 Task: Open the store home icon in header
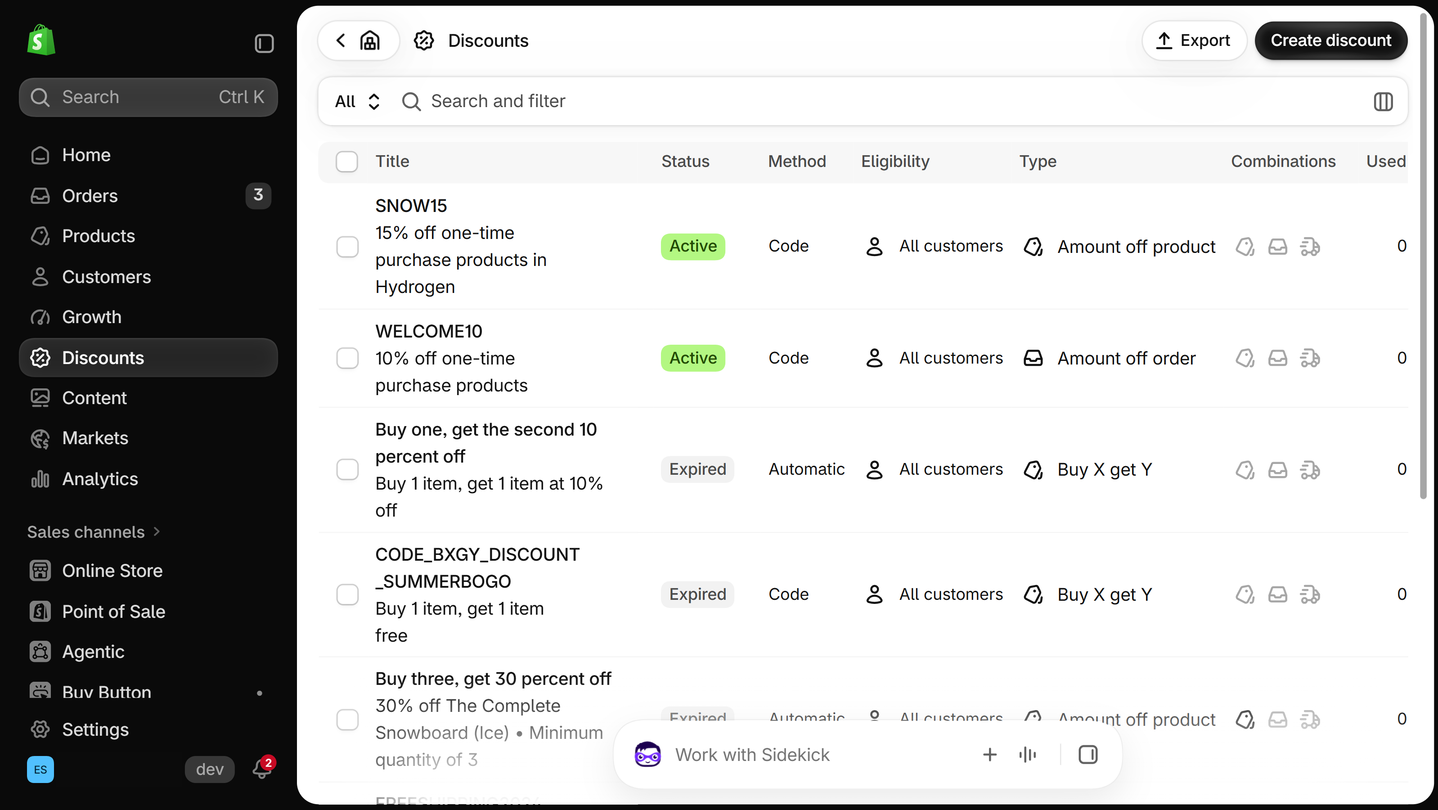coord(370,40)
